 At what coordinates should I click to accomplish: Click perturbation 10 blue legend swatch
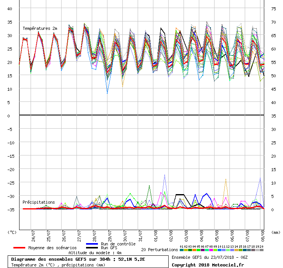220,250
